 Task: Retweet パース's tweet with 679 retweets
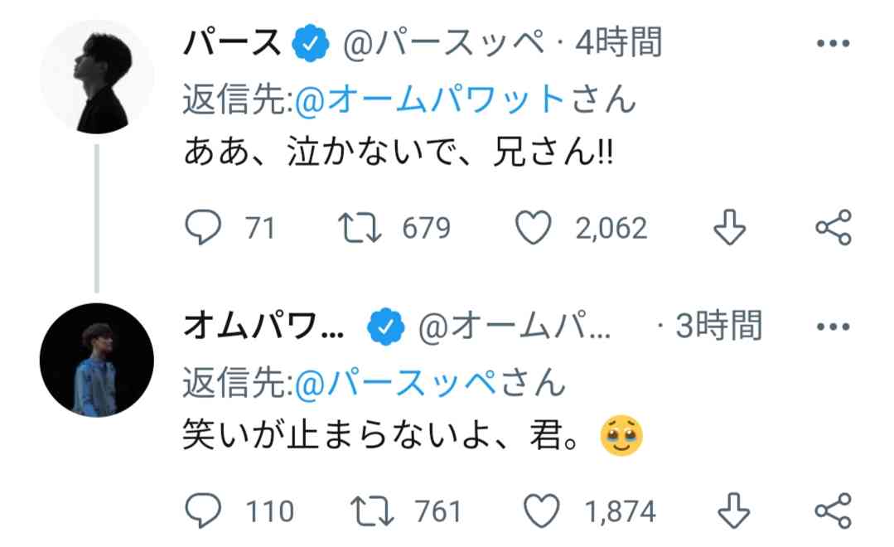coord(360,228)
